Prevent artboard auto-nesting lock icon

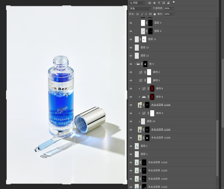[150, 14]
